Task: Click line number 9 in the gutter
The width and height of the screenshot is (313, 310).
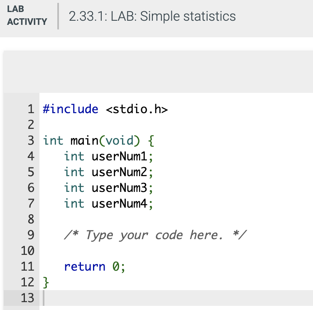Action: pos(31,235)
